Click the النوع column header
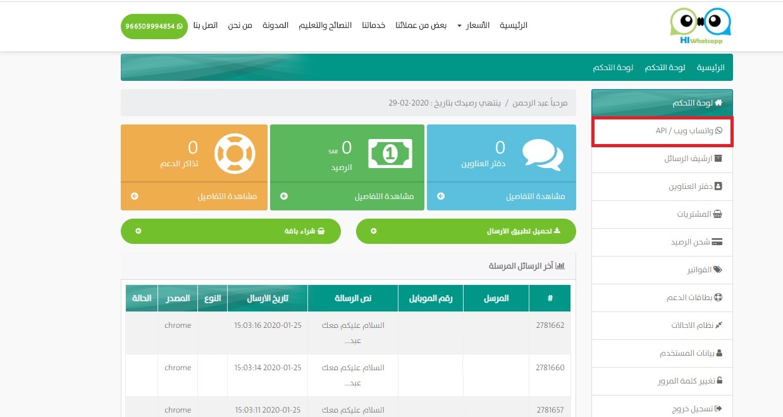The height and width of the screenshot is (417, 783). click(213, 298)
